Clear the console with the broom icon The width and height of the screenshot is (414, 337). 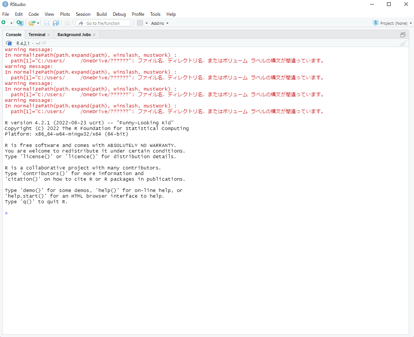coord(403,43)
